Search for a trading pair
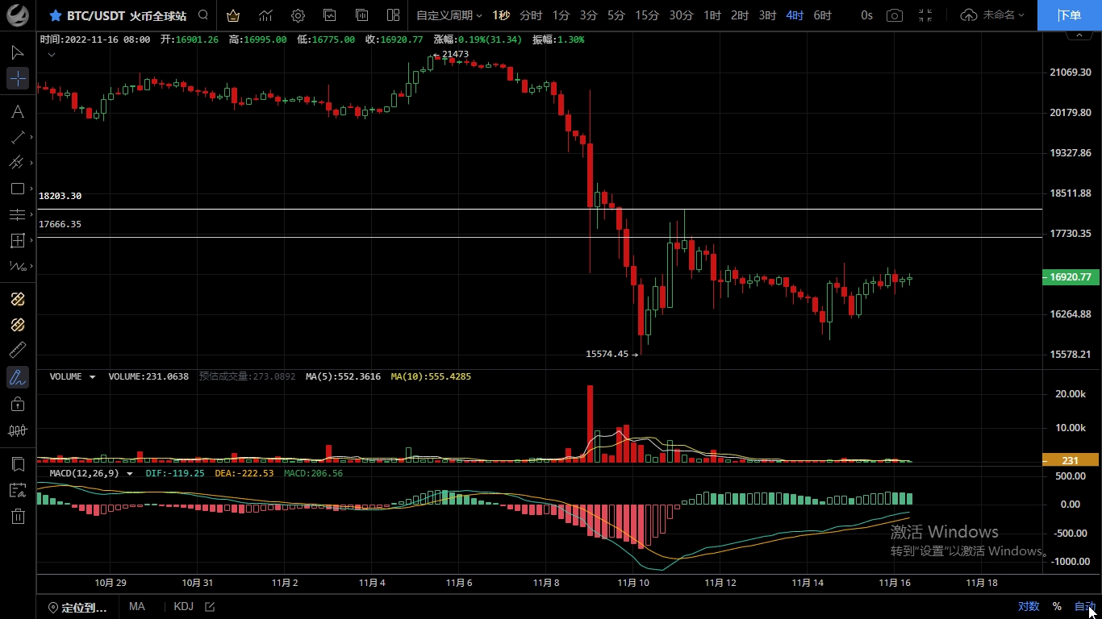This screenshot has width=1102, height=619. (203, 15)
